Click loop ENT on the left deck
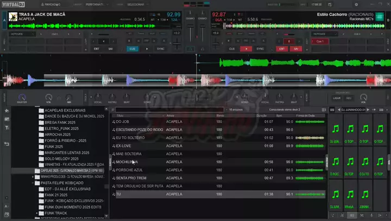The image size is (391, 221). (x=97, y=49)
